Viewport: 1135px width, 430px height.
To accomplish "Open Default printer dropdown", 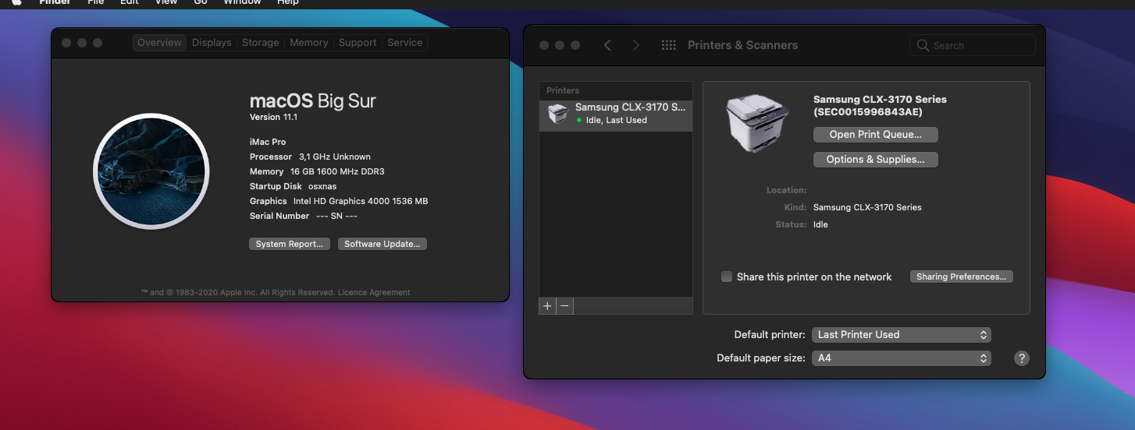I will pyautogui.click(x=902, y=334).
